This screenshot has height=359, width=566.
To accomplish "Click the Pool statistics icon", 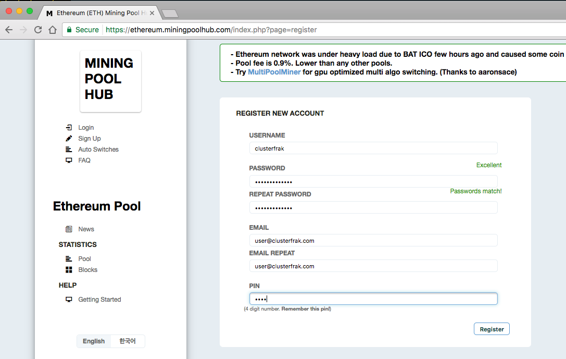I will (69, 259).
